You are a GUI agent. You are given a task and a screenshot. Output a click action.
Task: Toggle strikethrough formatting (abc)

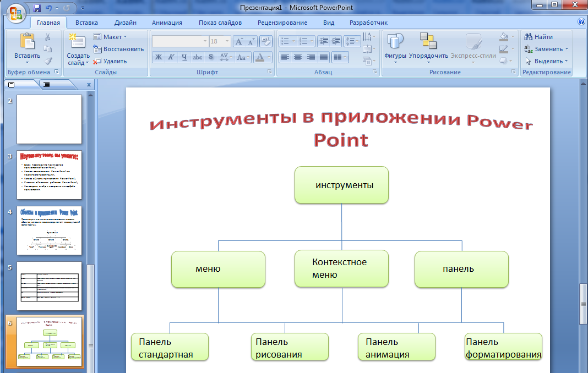point(197,57)
